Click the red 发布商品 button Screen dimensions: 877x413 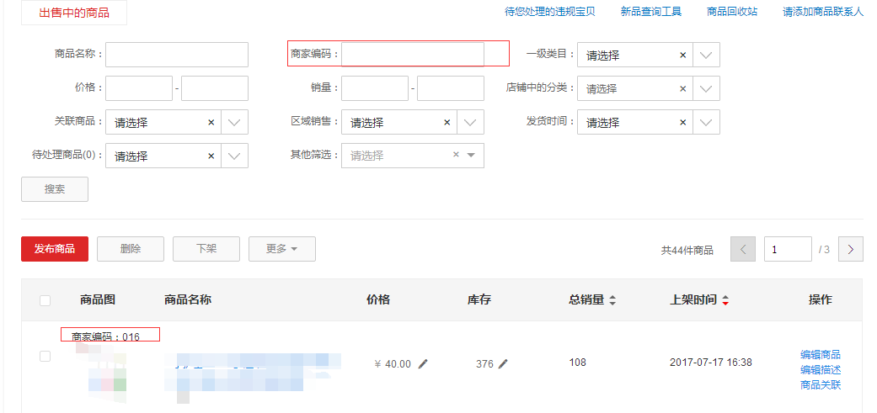click(55, 249)
